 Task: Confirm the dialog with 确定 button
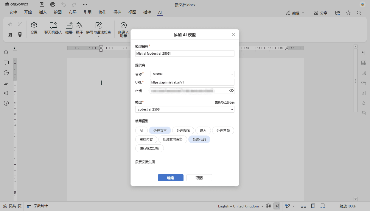click(x=170, y=177)
